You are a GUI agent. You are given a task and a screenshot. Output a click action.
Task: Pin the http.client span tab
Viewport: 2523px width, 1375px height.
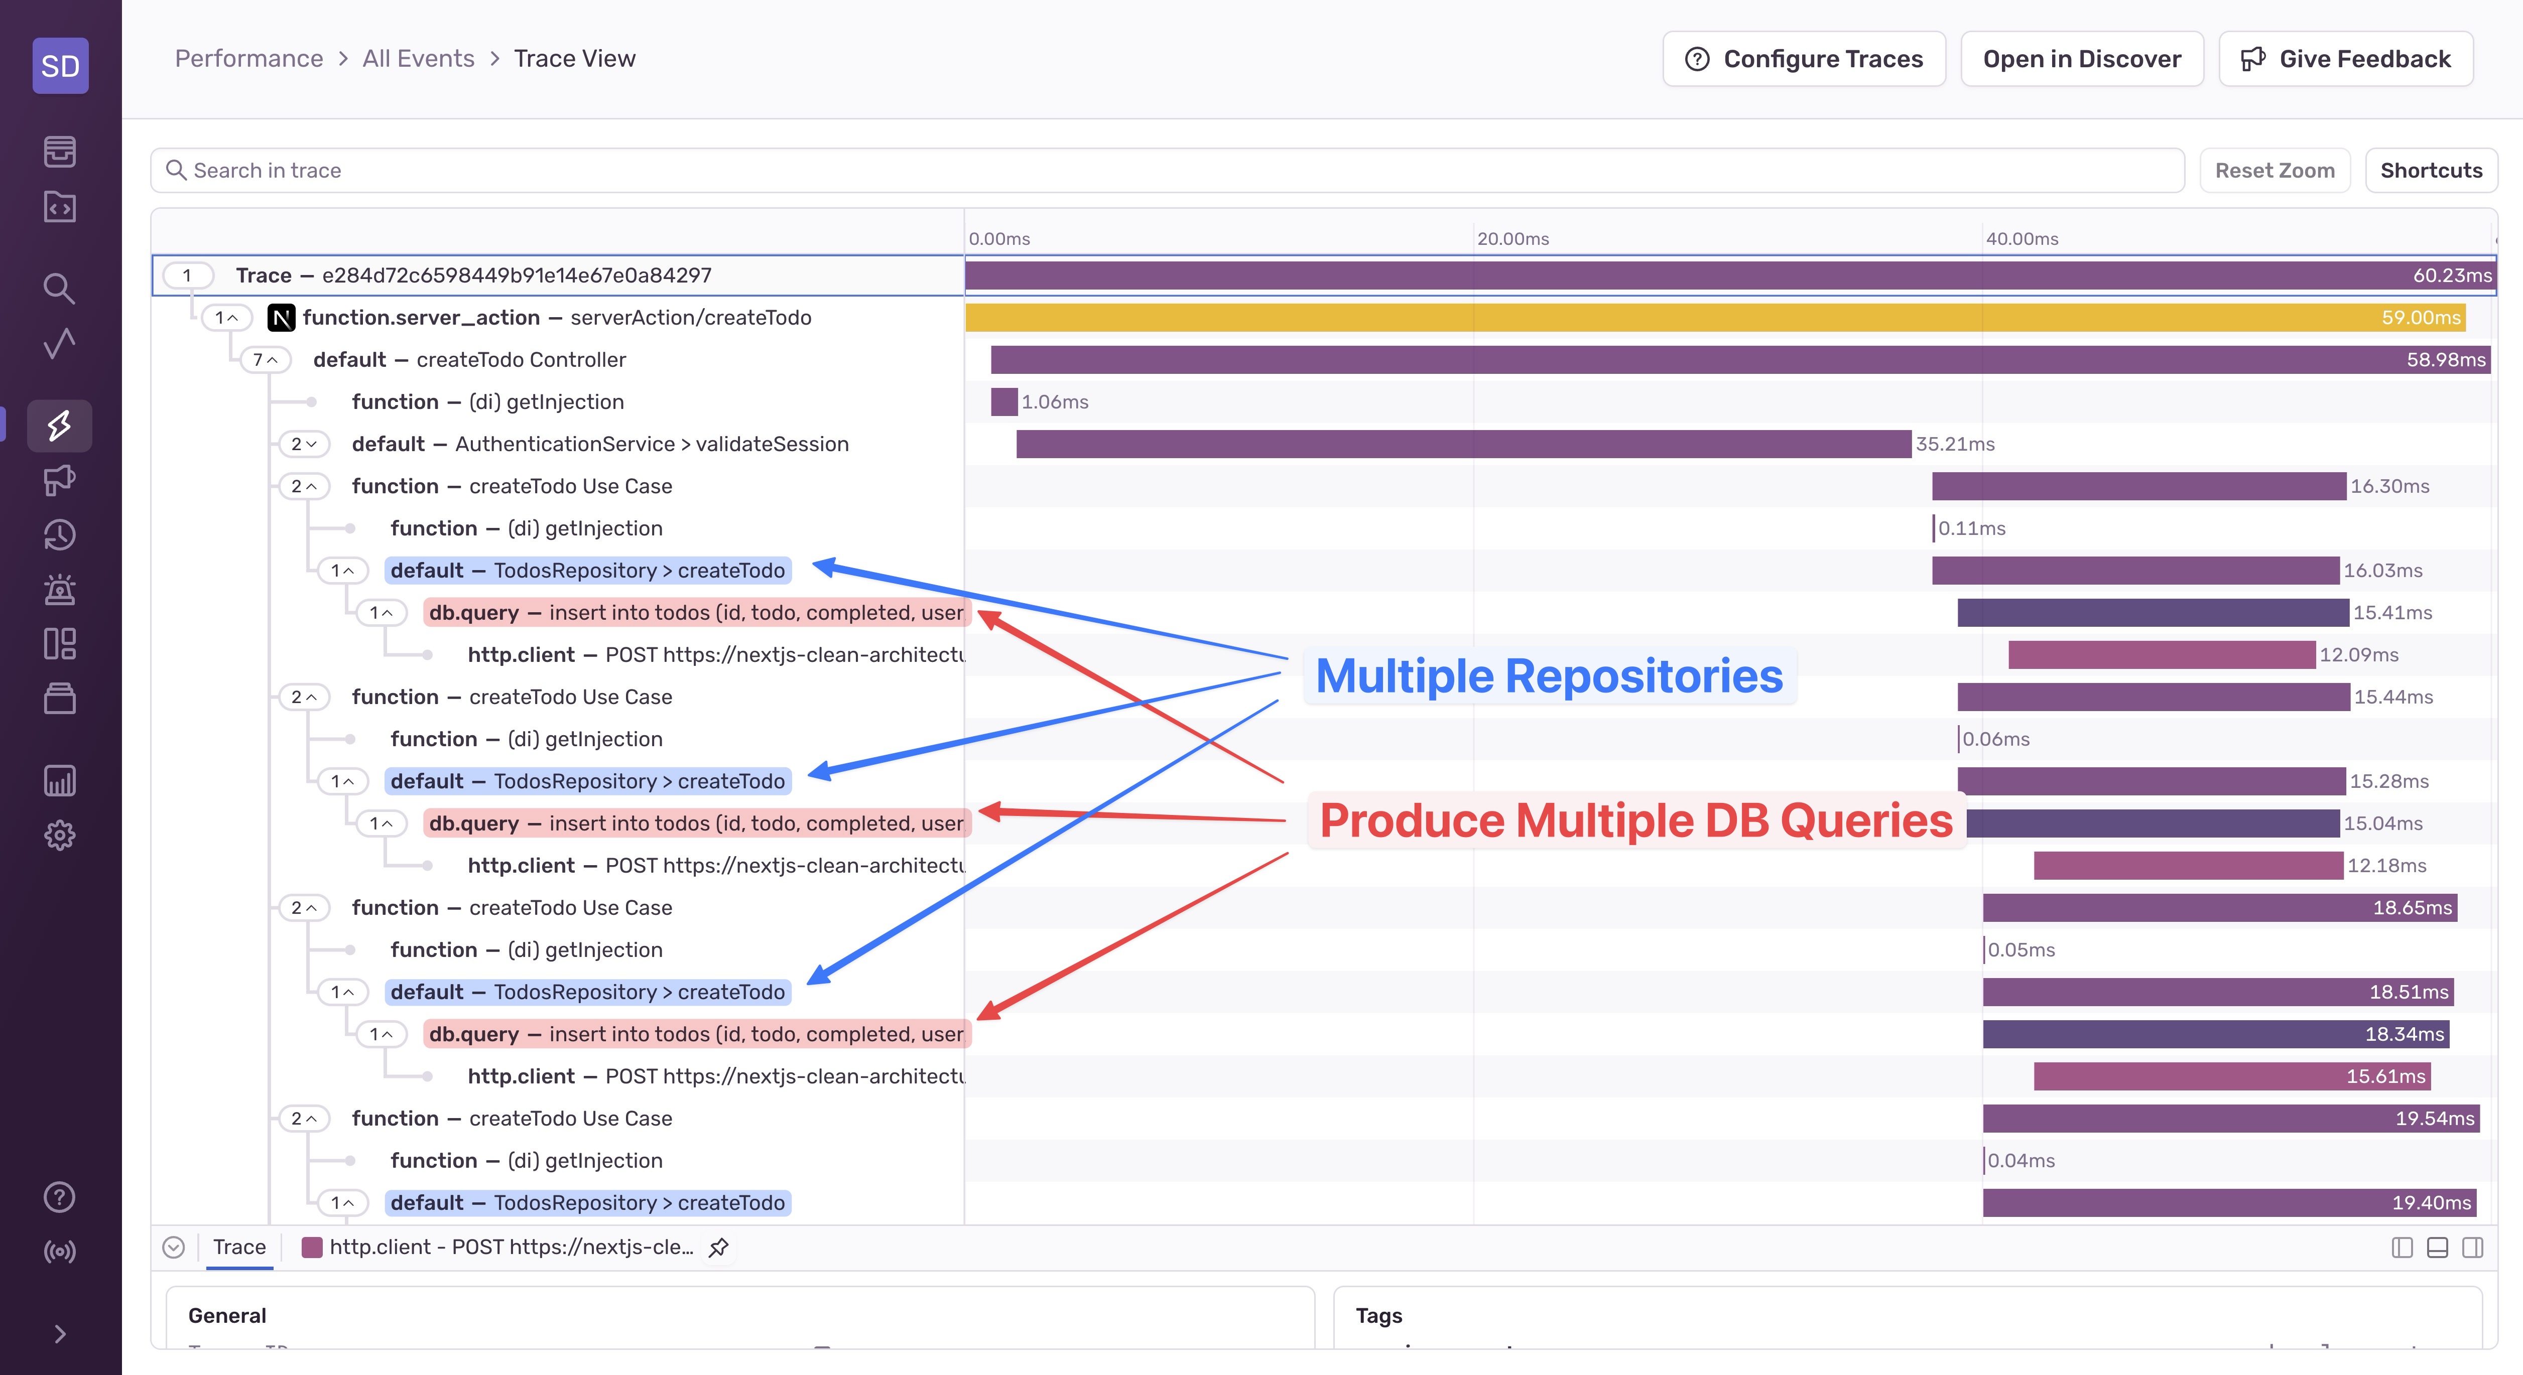point(719,1247)
